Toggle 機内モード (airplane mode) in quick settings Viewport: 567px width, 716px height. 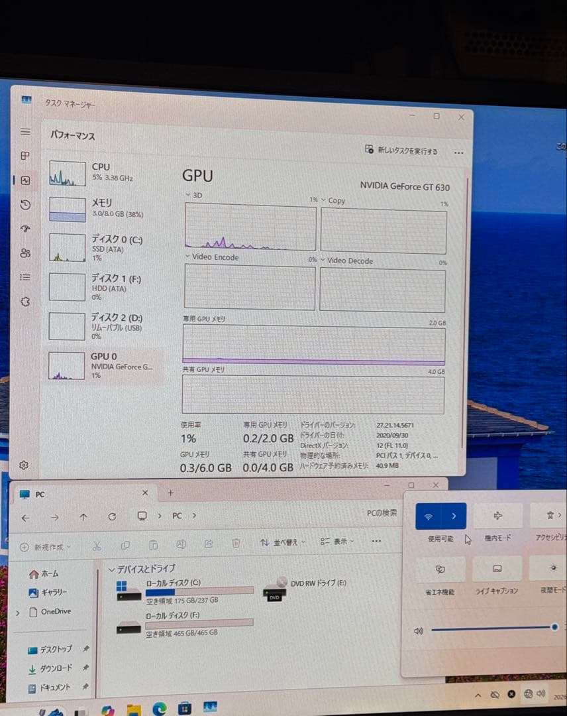pos(497,515)
